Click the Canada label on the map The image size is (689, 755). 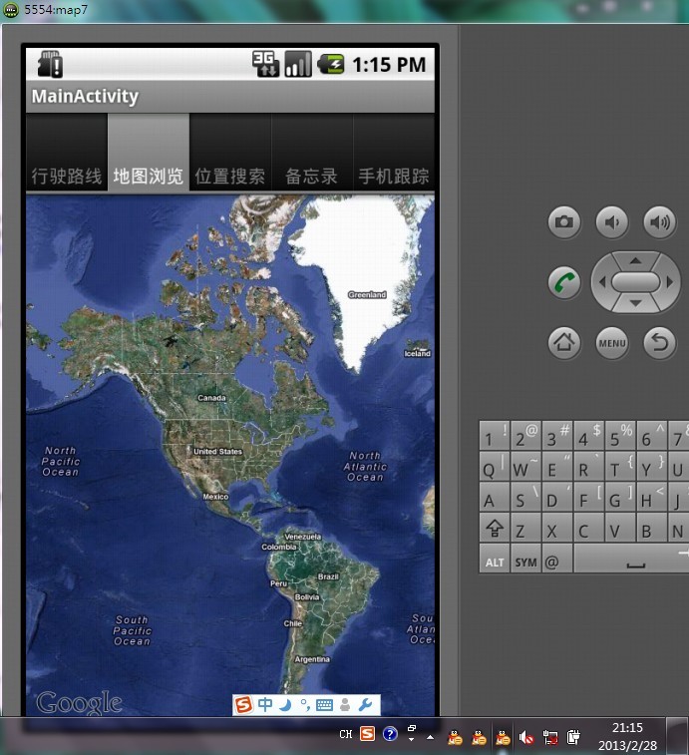211,398
